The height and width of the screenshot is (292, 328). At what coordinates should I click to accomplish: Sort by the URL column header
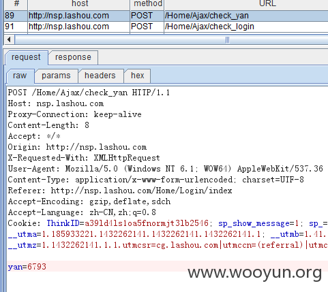246,4
